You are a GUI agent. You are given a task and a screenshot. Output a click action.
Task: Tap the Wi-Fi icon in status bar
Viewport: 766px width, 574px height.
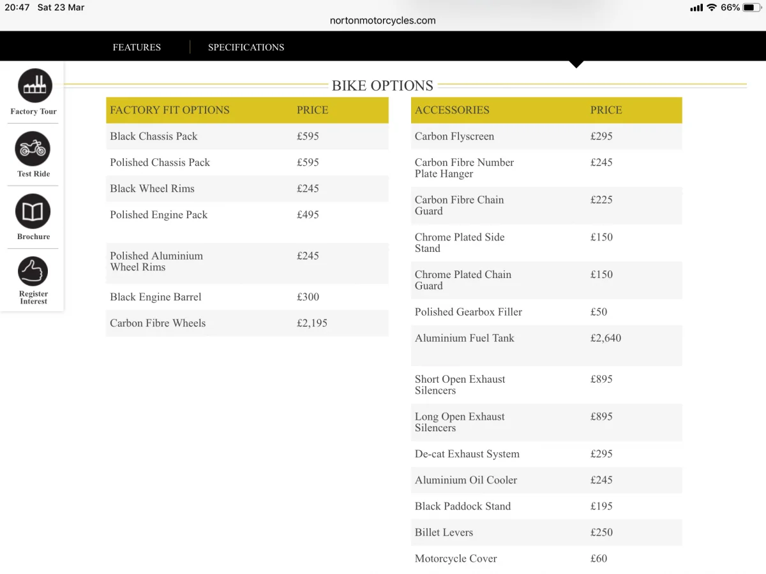712,8
